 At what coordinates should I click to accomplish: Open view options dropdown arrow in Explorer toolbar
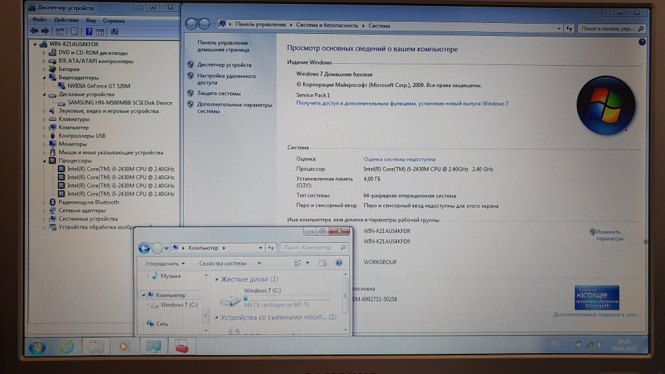coord(307,263)
